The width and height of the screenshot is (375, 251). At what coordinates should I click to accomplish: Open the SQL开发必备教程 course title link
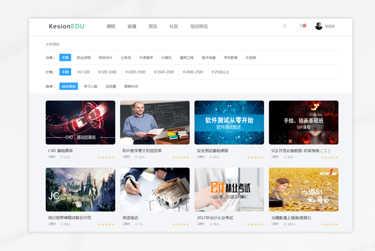coord(300,151)
